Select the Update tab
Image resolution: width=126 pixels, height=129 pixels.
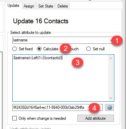point(13,5)
